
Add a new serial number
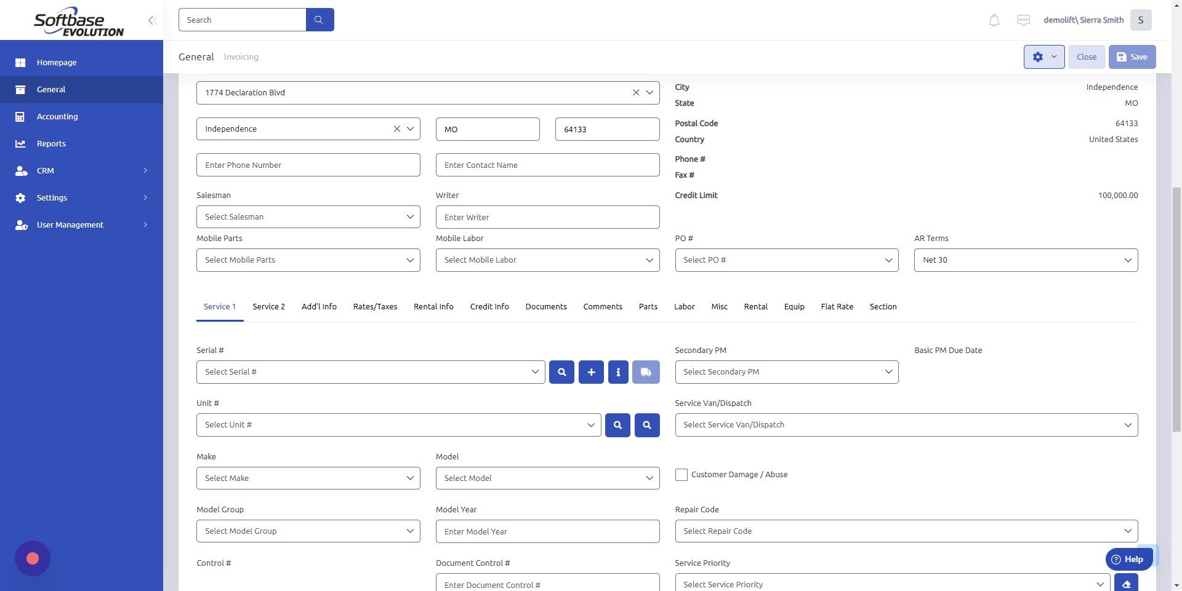[590, 371]
